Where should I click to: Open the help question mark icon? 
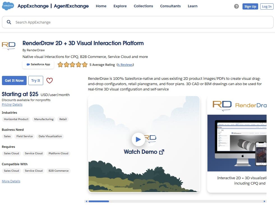pyautogui.click(x=236, y=6)
